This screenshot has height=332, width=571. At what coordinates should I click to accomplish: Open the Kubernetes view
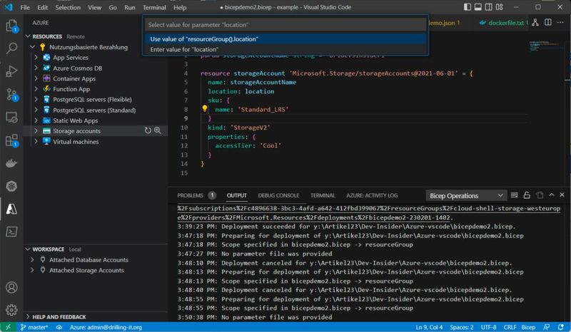11,186
